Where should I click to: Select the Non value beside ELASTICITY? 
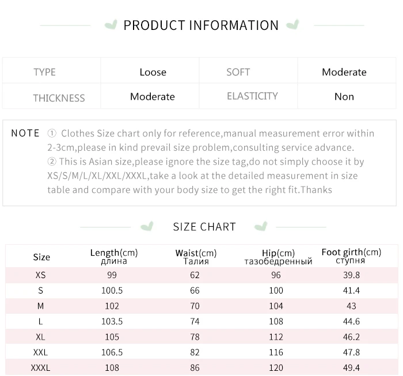click(344, 97)
